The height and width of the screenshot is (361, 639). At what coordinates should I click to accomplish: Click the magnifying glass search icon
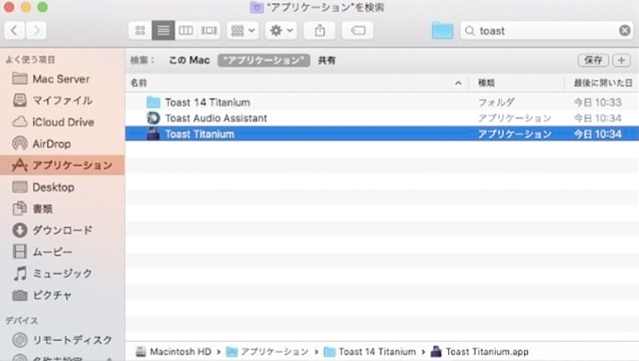pos(470,30)
